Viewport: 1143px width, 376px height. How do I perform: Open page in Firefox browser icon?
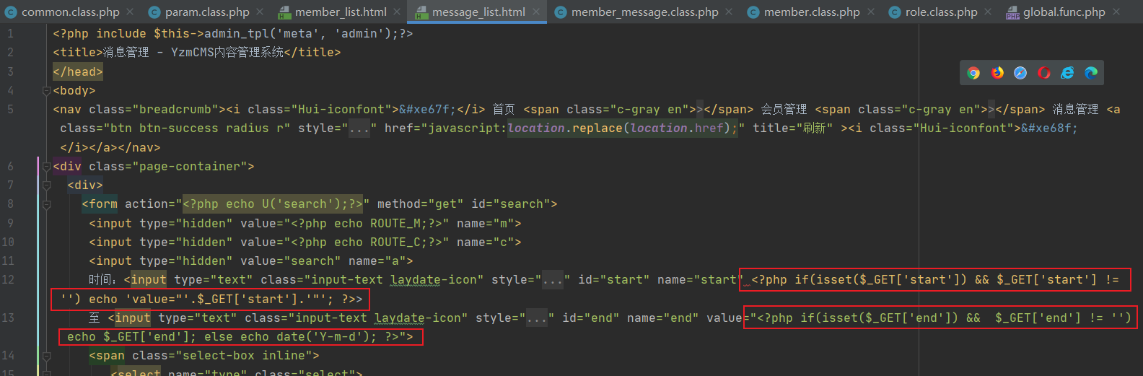click(997, 73)
